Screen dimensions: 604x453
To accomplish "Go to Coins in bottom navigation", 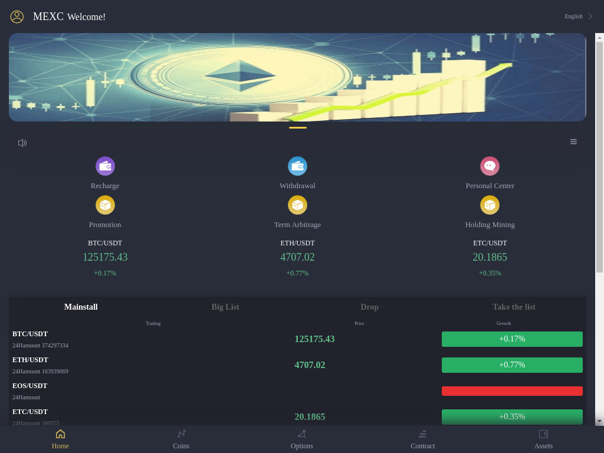I will pyautogui.click(x=181, y=439).
